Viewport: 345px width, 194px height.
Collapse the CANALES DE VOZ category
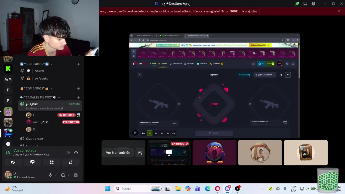click(59, 97)
